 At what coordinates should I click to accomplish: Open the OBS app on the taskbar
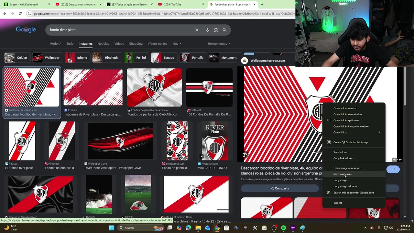pos(274,228)
